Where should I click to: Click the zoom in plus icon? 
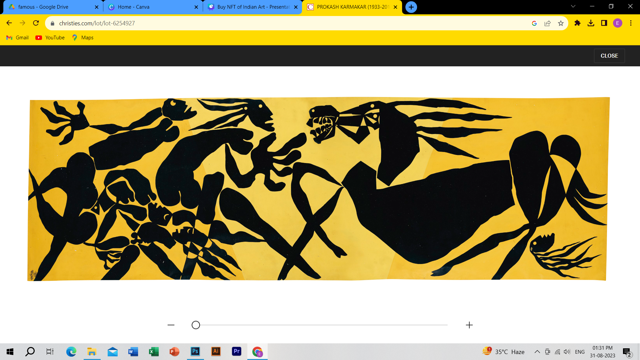click(469, 325)
